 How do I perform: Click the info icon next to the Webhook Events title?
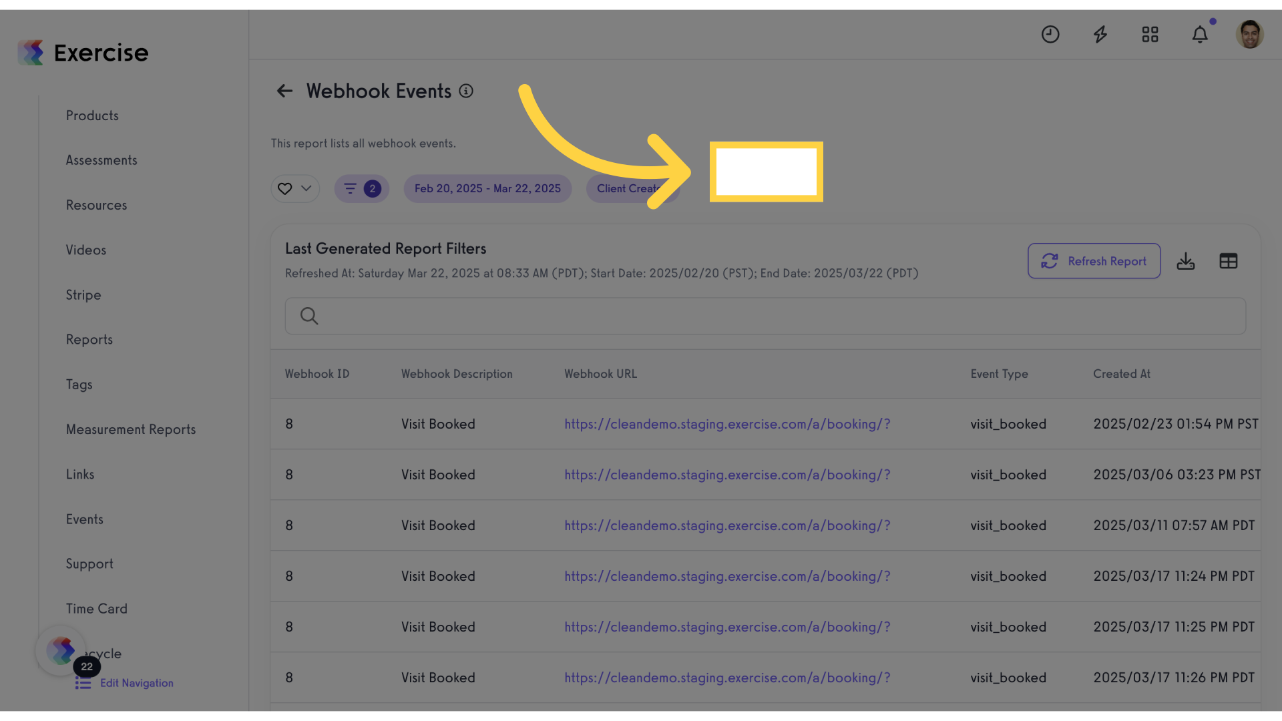coord(466,91)
